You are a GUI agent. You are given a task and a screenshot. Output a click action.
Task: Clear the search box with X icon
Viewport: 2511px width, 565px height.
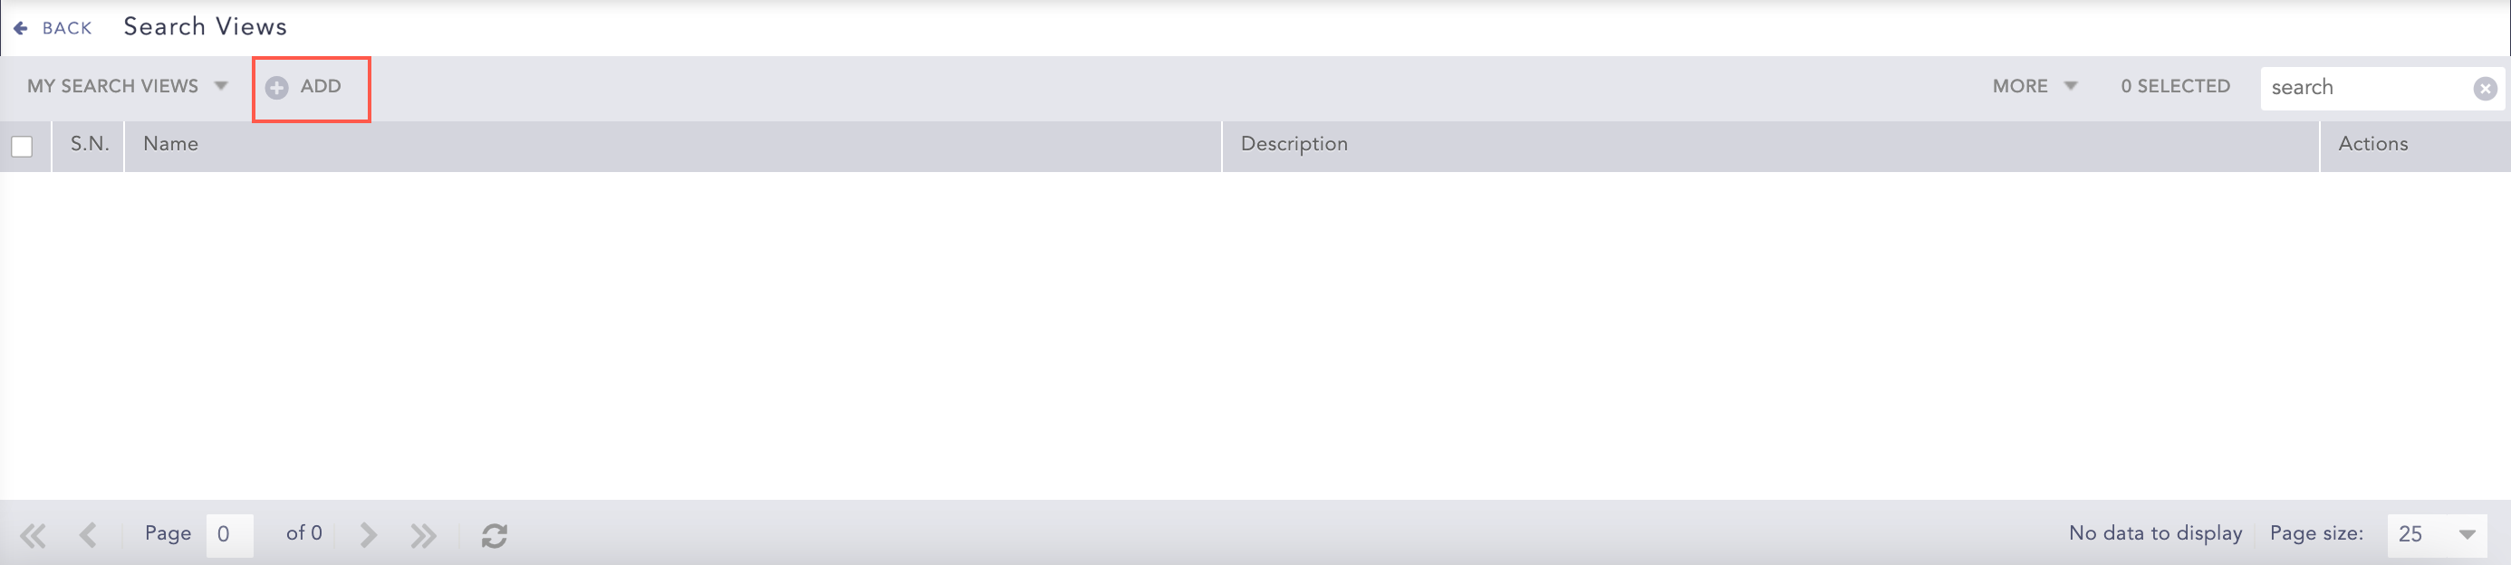coord(2485,89)
